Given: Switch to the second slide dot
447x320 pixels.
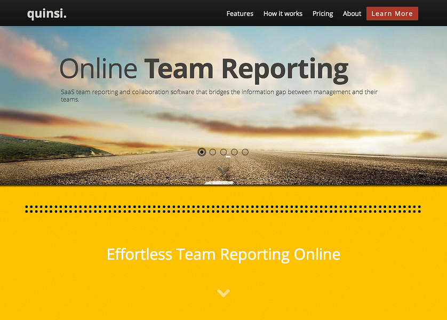Looking at the screenshot, I should 213,152.
